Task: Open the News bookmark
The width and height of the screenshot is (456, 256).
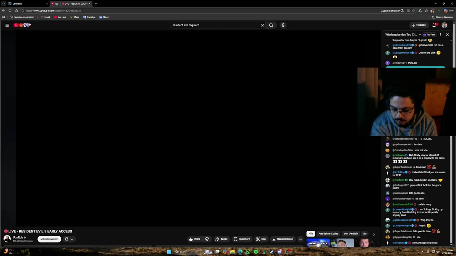Action: 104,17
